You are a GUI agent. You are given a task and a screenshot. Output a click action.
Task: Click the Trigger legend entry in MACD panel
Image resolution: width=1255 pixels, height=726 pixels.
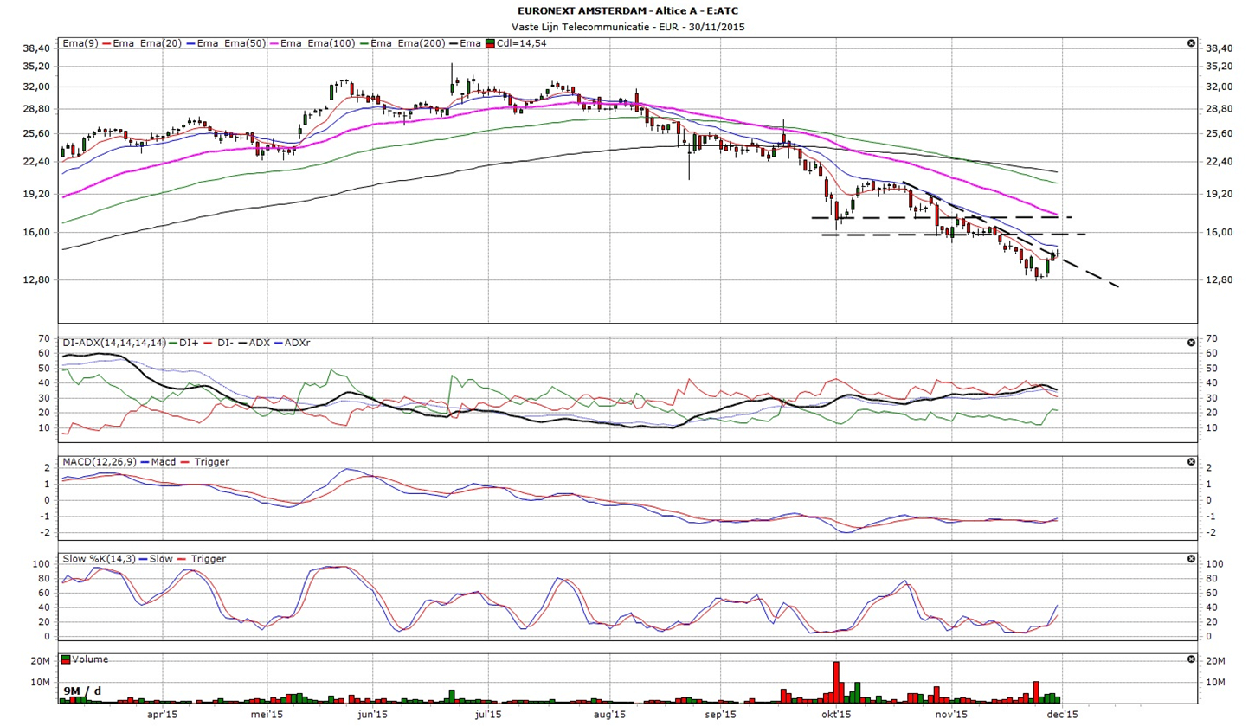(205, 462)
